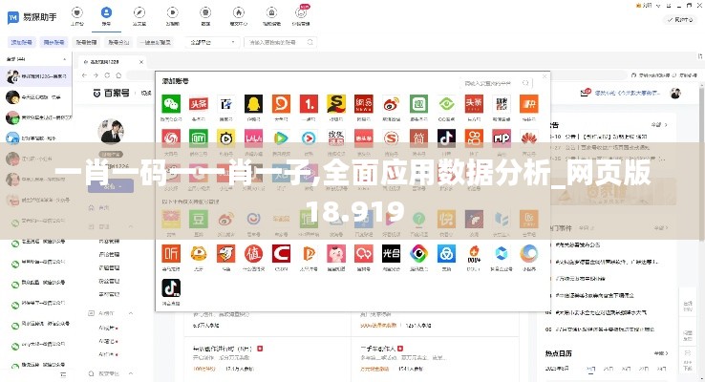Open the pen article-publishing icon in top navigation
The image size is (705, 382).
coord(139,12)
